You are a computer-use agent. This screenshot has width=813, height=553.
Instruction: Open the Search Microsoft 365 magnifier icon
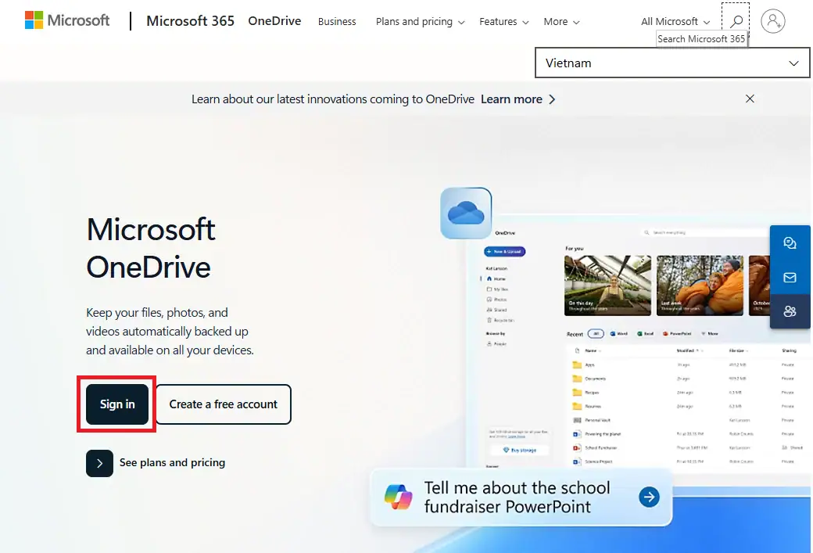click(736, 21)
